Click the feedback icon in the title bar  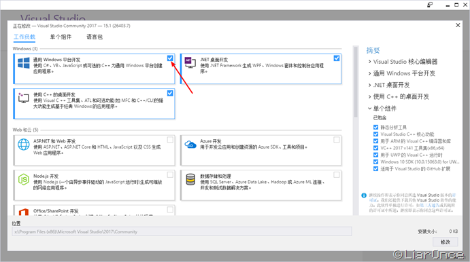[x=430, y=5]
